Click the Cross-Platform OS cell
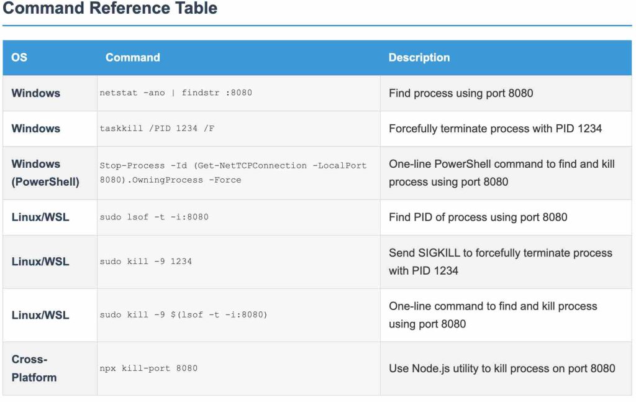Viewport: 636px width, 402px height. pos(34,368)
